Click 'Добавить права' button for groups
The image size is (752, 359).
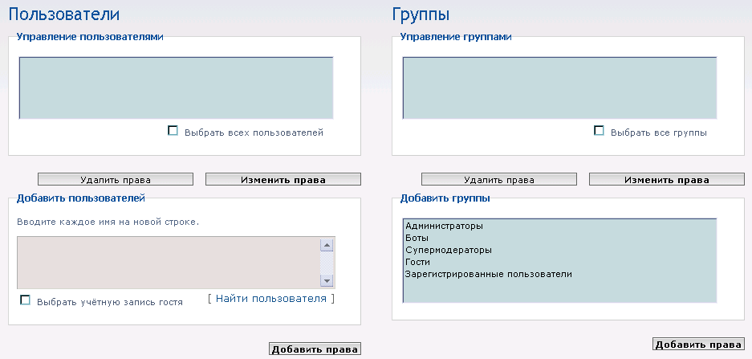pos(697,345)
